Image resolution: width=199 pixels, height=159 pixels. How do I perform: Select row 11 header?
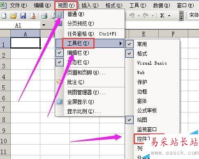click(x=5, y=150)
